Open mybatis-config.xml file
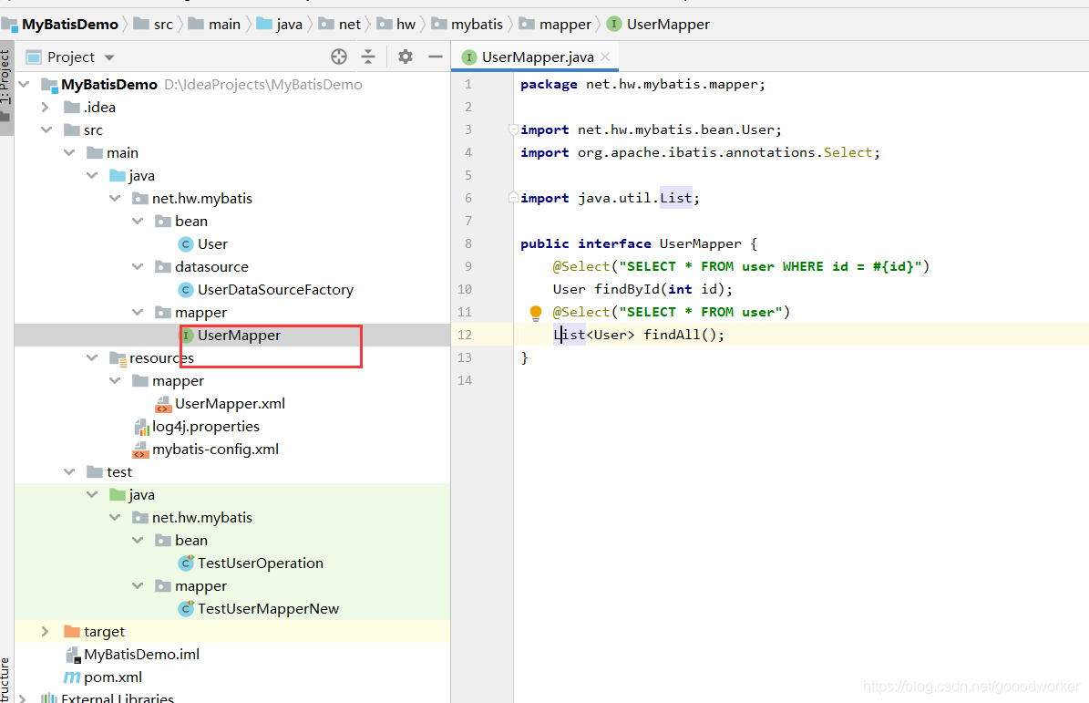 coord(215,450)
